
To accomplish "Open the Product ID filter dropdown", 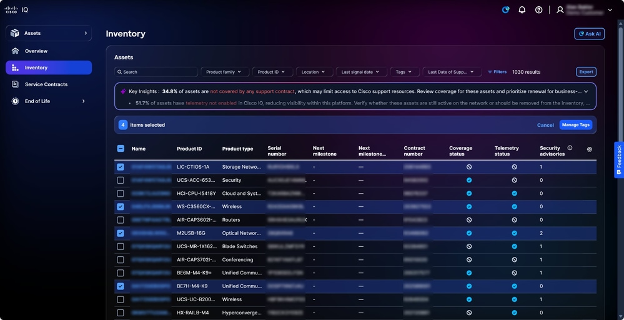I will pos(272,72).
